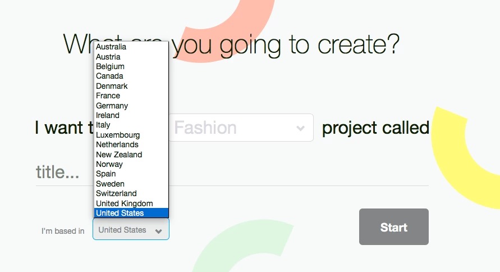The width and height of the screenshot is (500, 272).
Task: Open the Fashion category dropdown
Action: coord(241,128)
